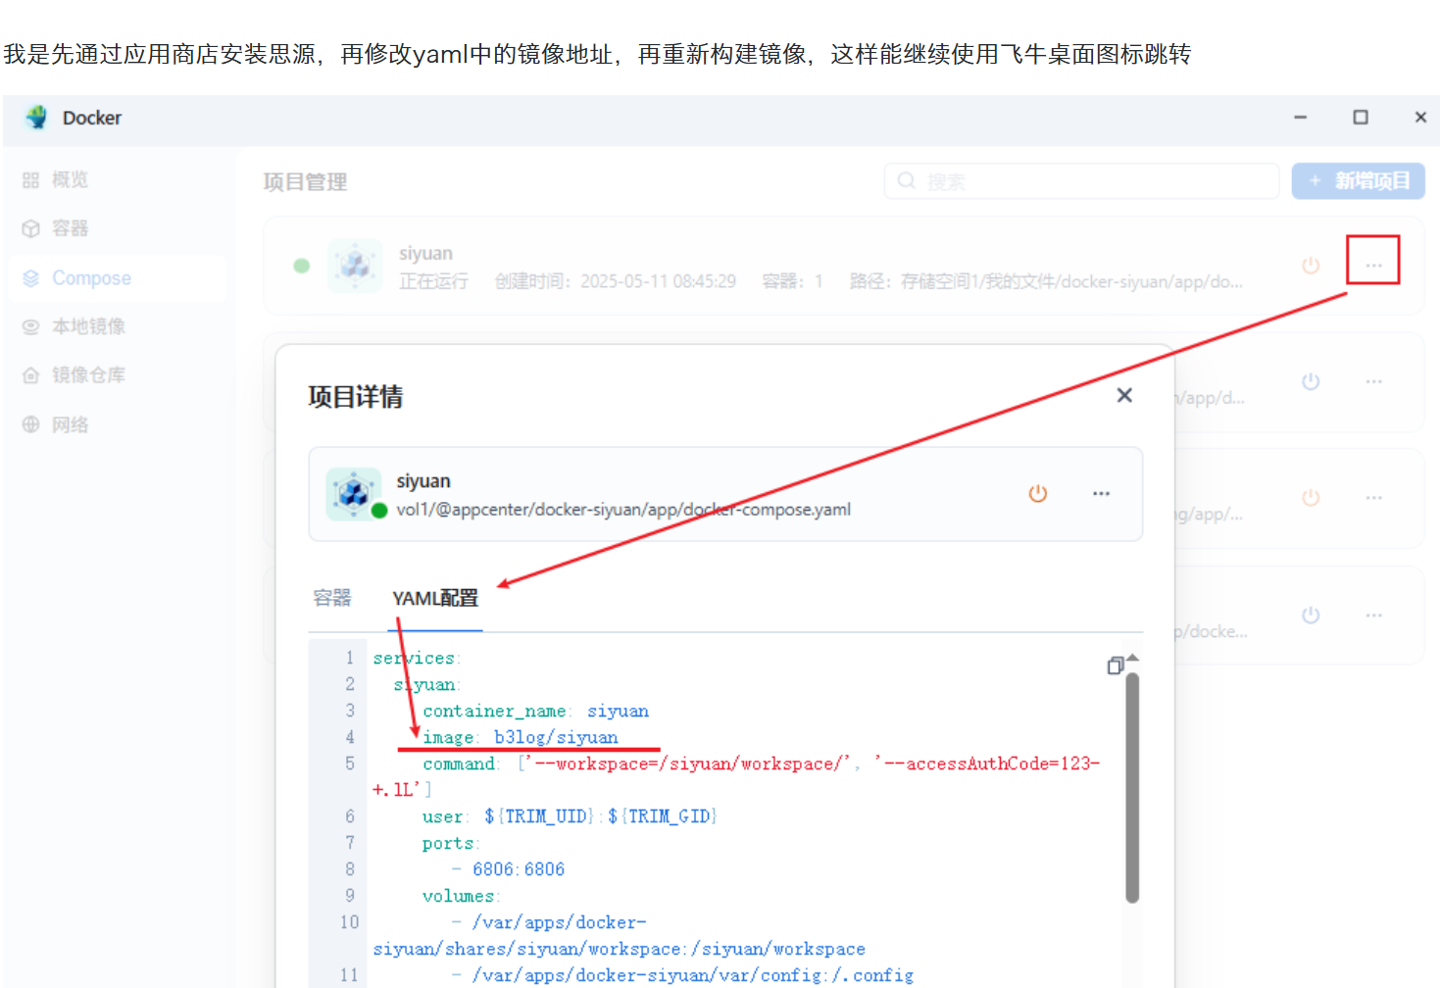This screenshot has height=988, width=1441.
Task: Open more menu in row ending 'g/app/...'
Action: point(1373,498)
